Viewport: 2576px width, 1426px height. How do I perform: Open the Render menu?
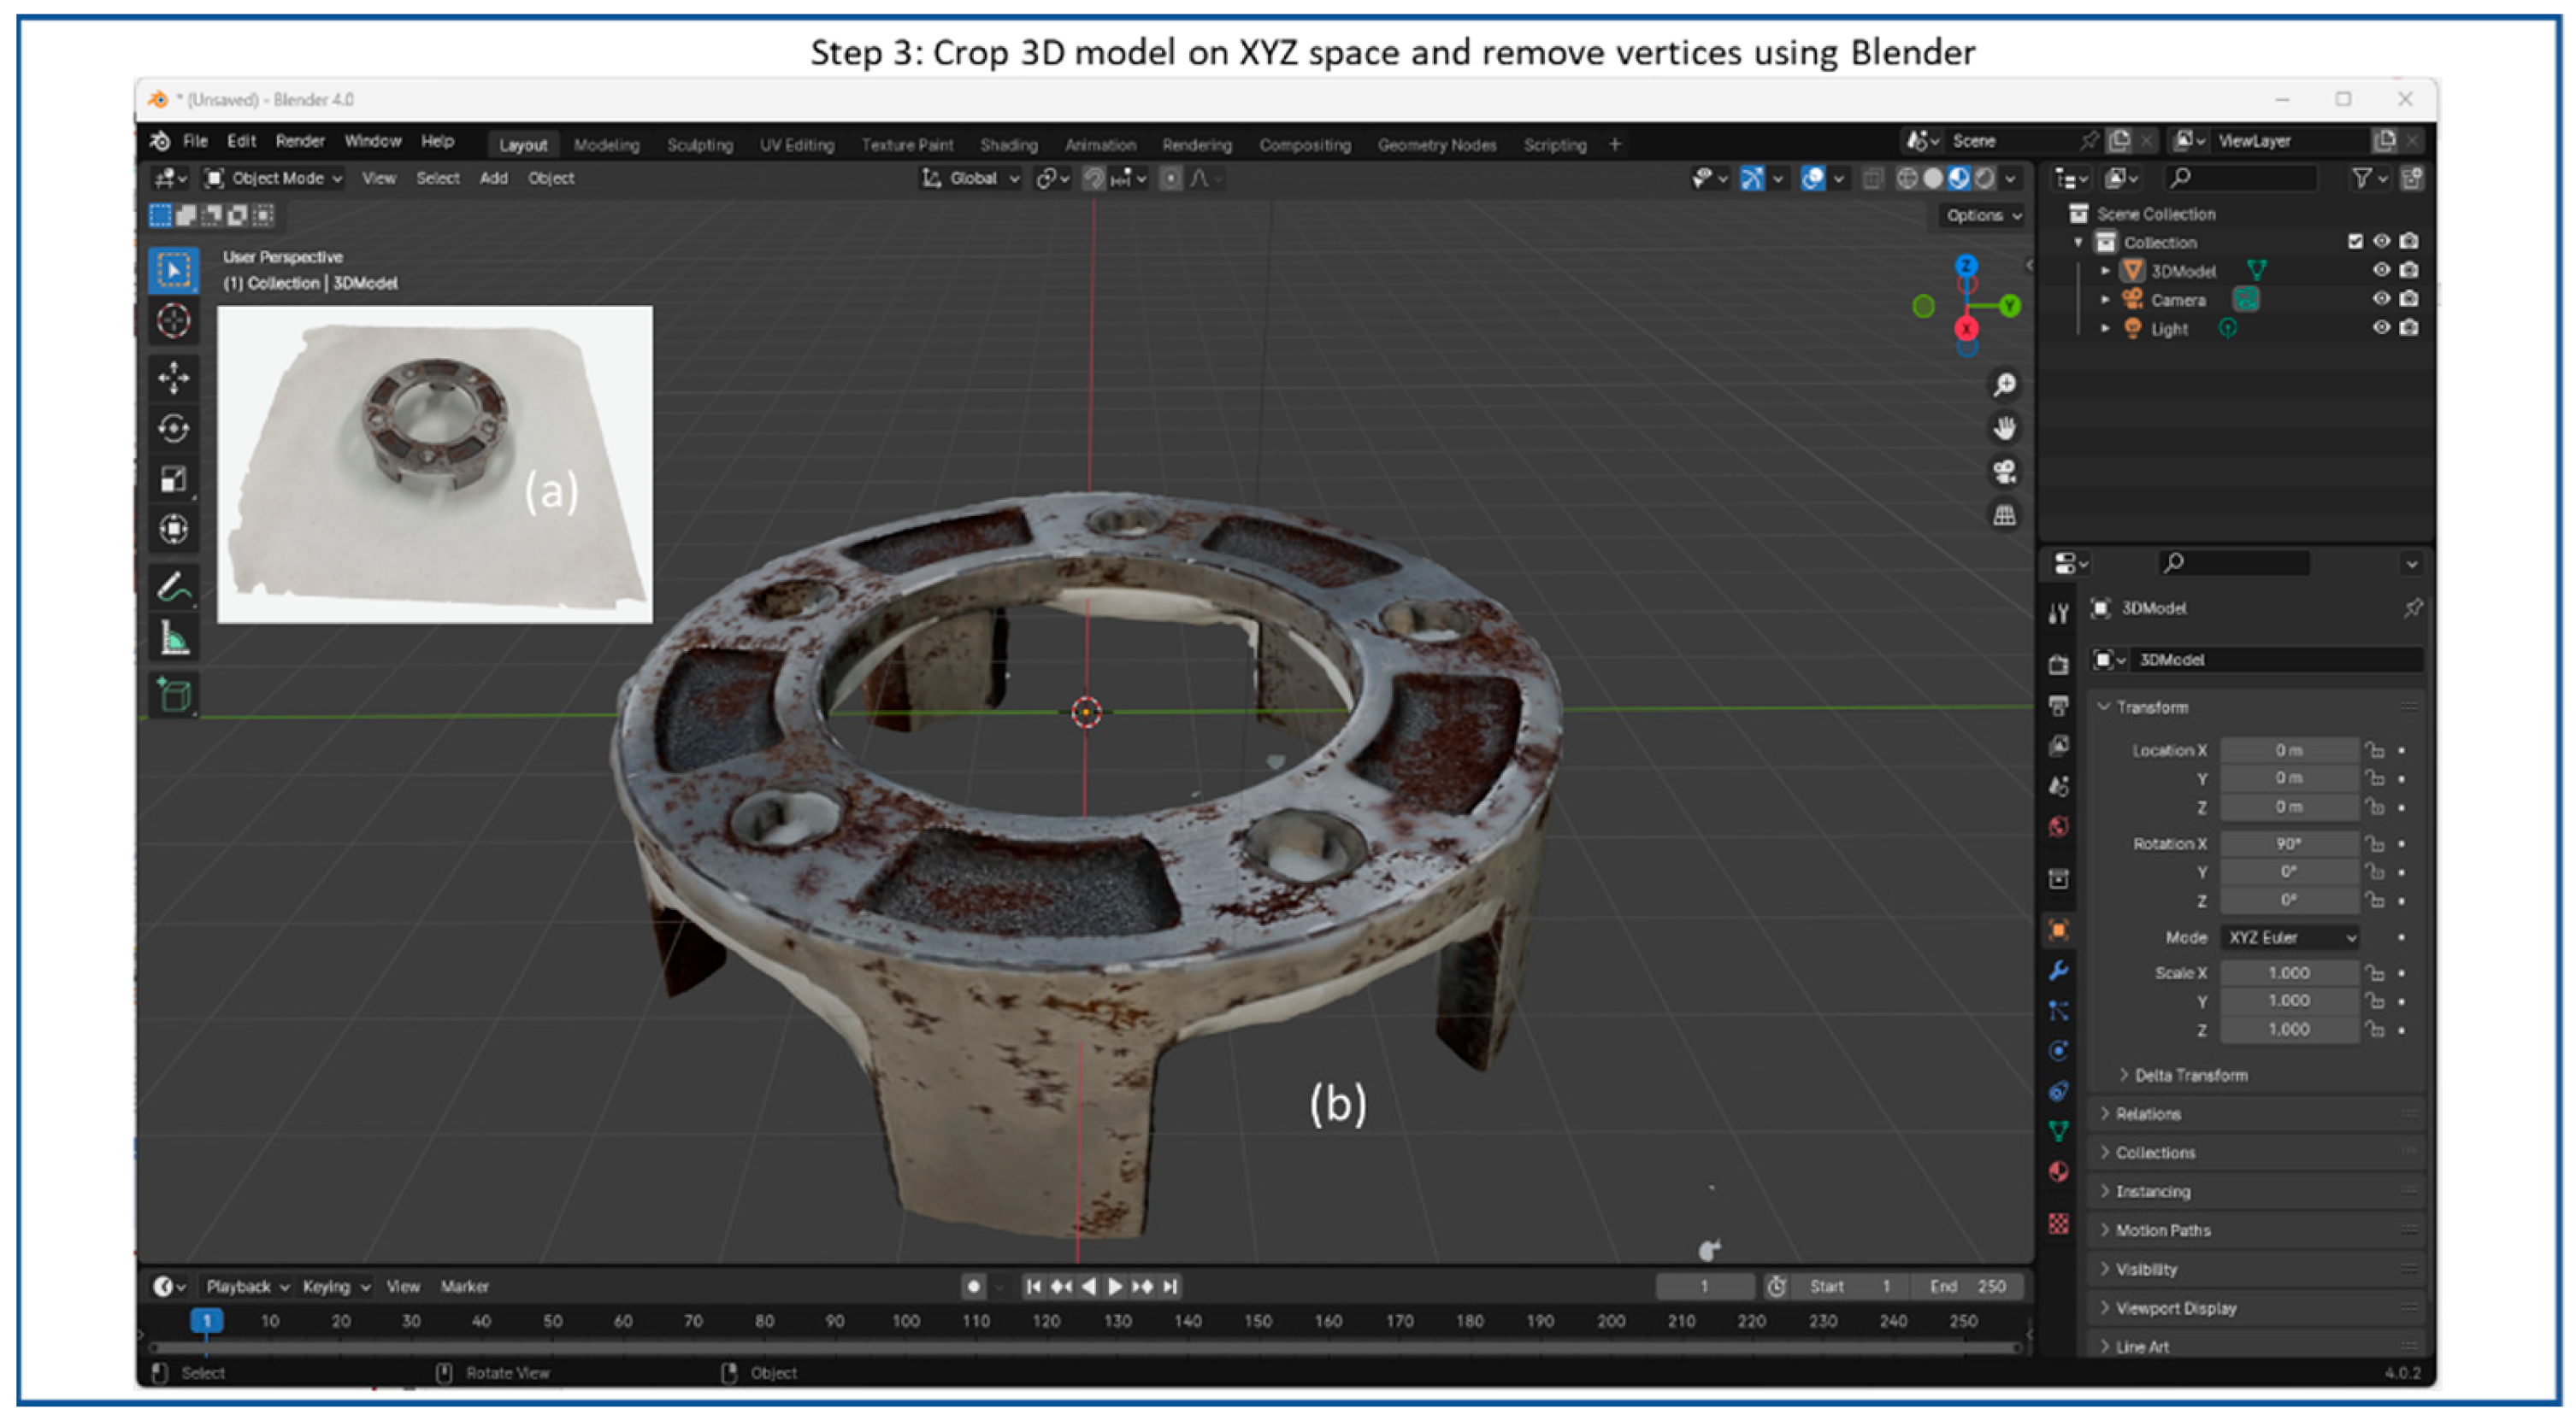coord(300,141)
